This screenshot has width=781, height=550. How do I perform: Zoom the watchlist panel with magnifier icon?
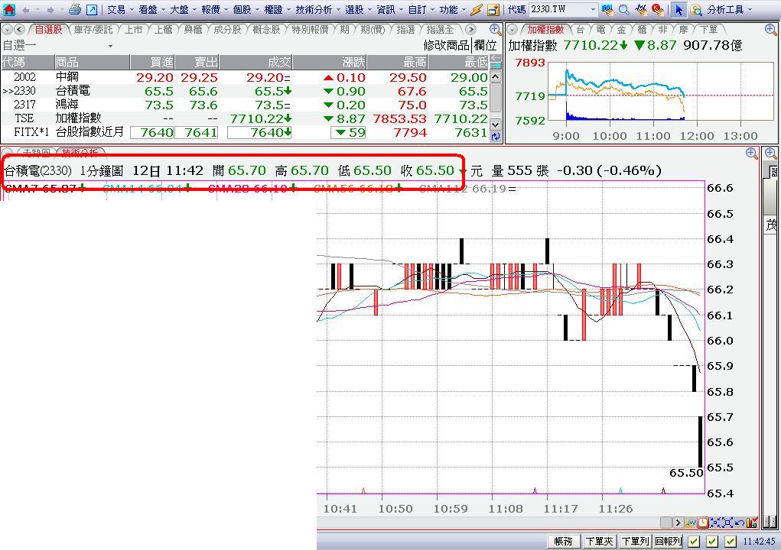click(495, 29)
